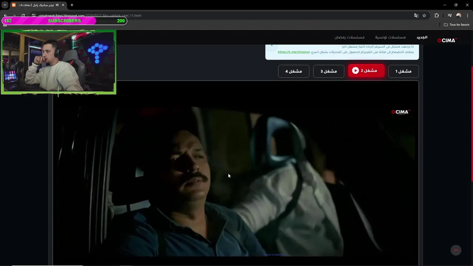Mute the tab via its speaker icon
473x266 pixels.
pyautogui.click(x=57, y=5)
